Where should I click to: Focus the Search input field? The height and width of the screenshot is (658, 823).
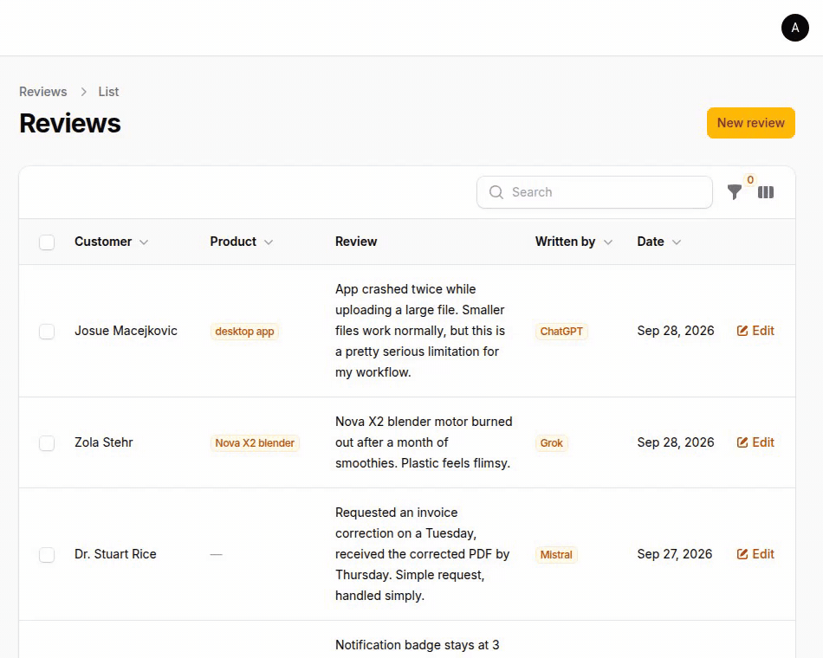(x=594, y=192)
